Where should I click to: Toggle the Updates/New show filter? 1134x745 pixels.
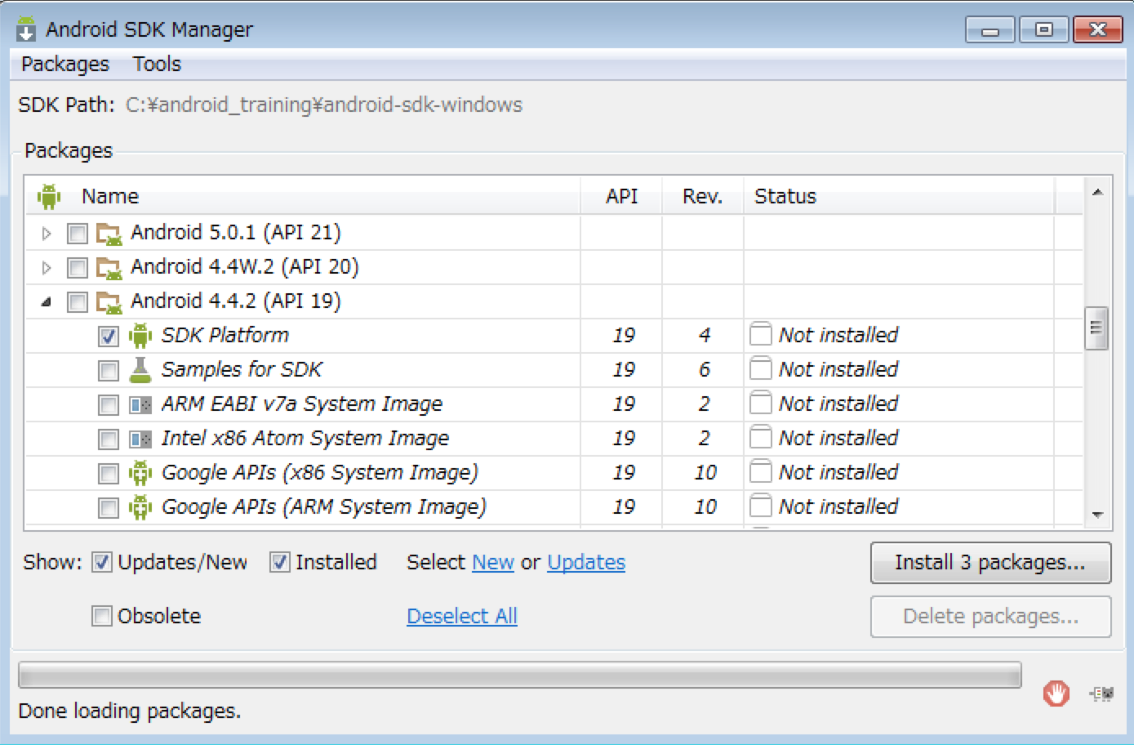click(102, 562)
